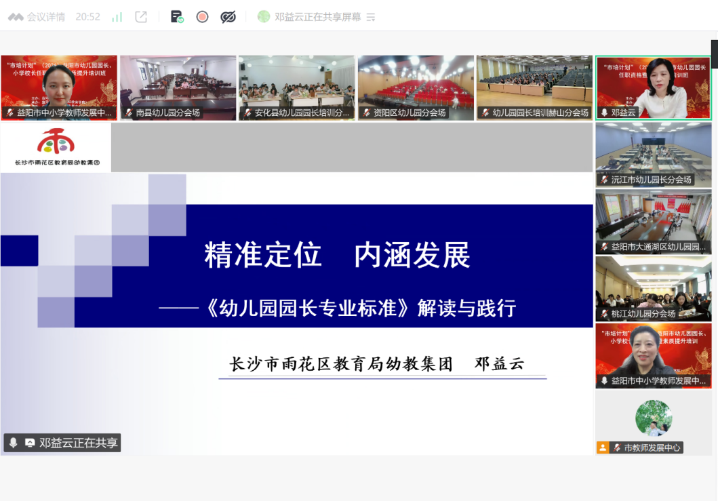This screenshot has width=718, height=501.
Task: Select the 安化县幼儿园园长培训分 video tile
Action: (x=296, y=87)
